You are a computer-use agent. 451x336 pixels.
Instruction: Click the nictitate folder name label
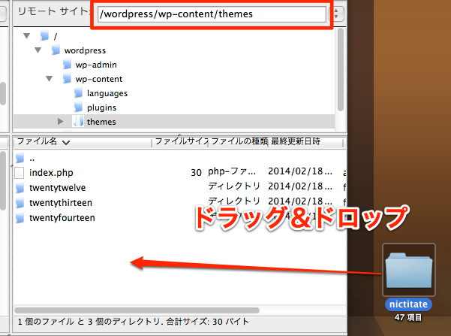point(408,304)
